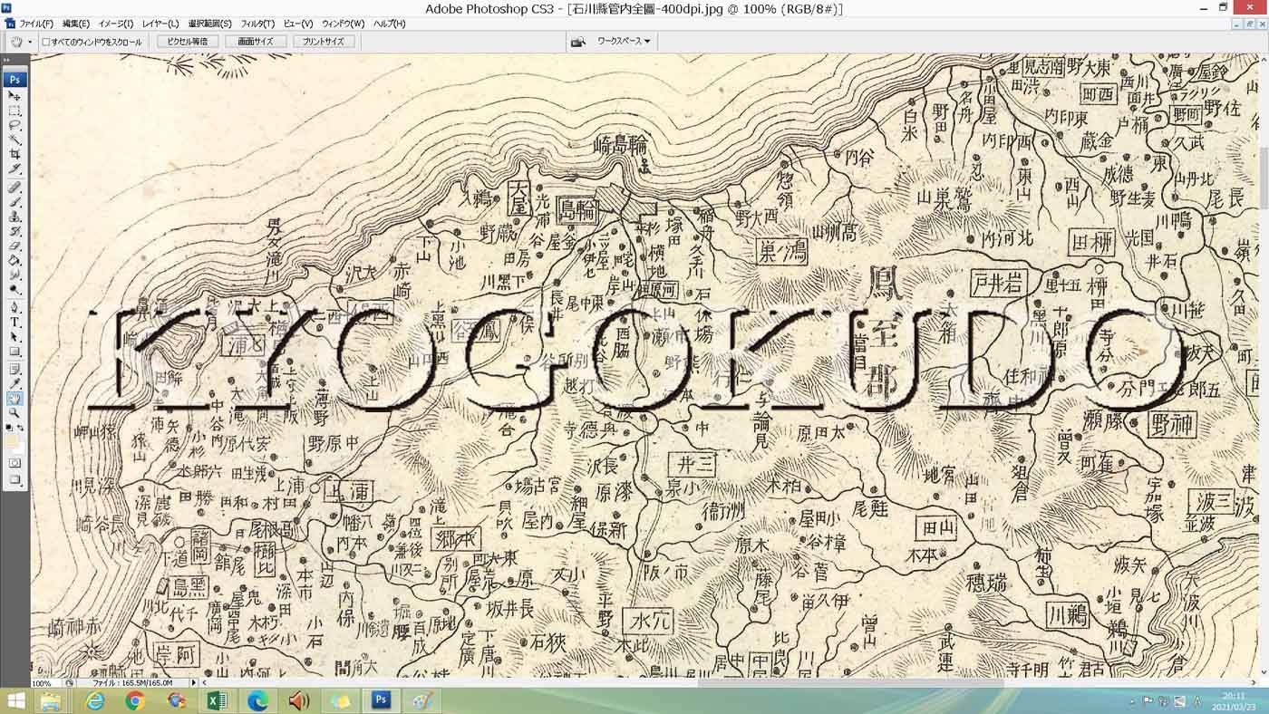
Task: Open the 編集(E) menu
Action: [x=75, y=24]
